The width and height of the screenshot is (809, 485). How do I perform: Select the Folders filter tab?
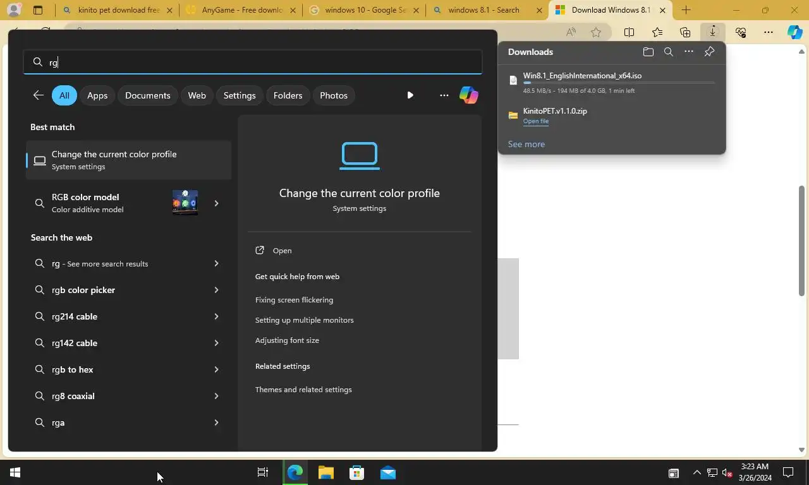click(x=288, y=95)
